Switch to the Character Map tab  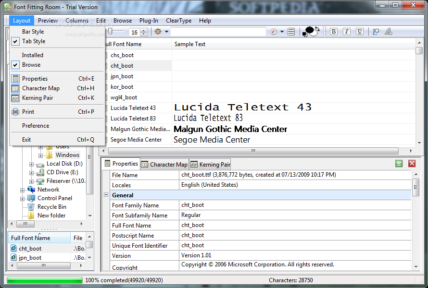pos(164,164)
